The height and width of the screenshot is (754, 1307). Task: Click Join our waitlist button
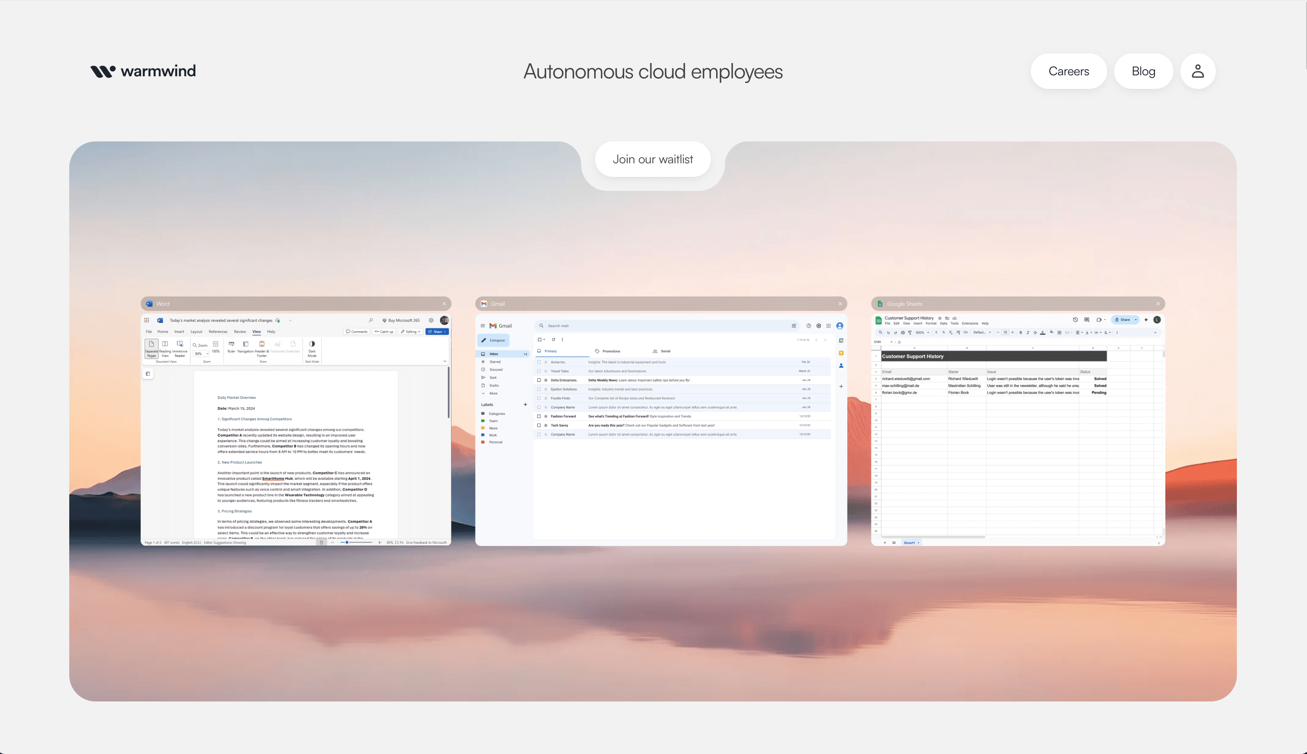pos(653,159)
